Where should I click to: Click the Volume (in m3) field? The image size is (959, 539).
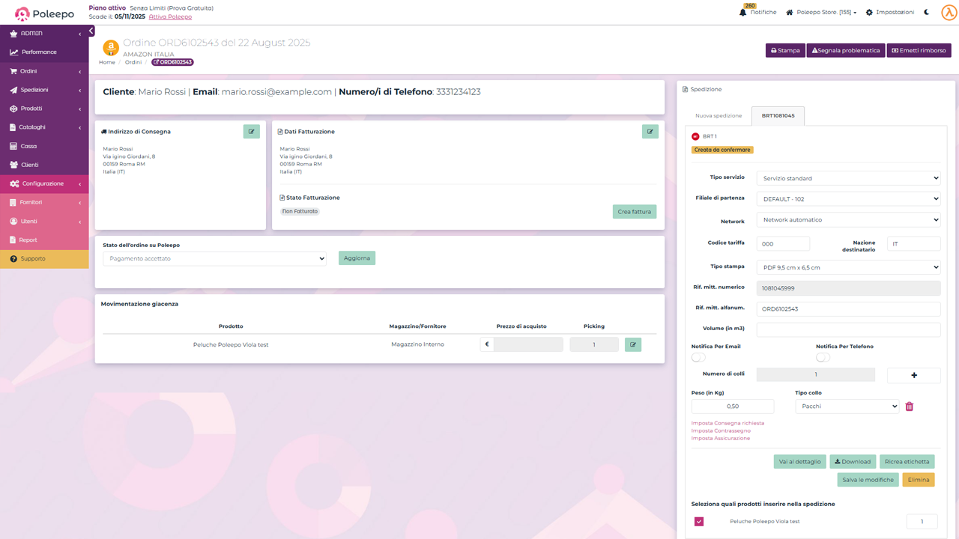point(847,330)
